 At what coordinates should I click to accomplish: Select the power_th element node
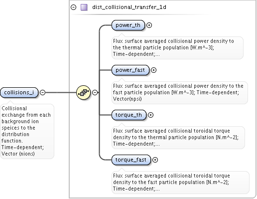[x=128, y=25]
